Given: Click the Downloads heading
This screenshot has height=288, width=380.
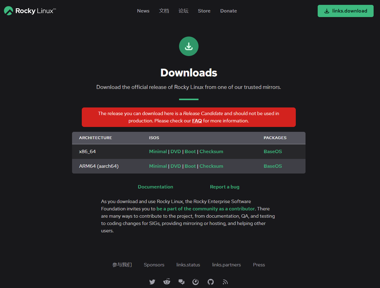Looking at the screenshot, I should 189,73.
